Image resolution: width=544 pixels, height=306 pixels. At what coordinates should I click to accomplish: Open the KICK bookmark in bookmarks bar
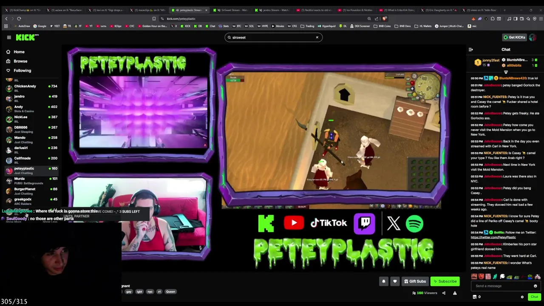click(185, 26)
